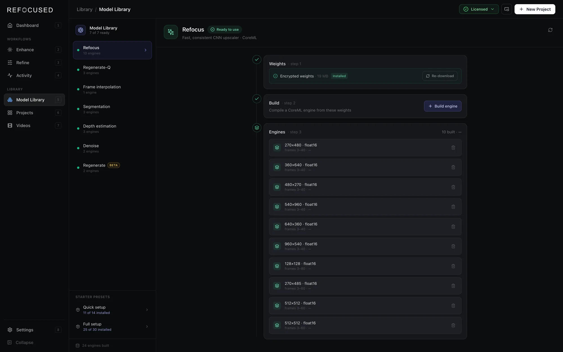Go to the Refine workflow
This screenshot has width=563, height=352.
[34, 63]
